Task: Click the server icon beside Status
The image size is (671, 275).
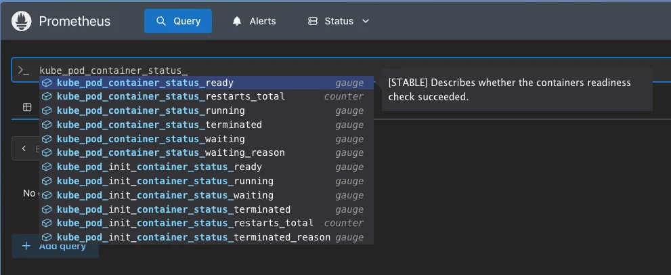Action: 313,21
